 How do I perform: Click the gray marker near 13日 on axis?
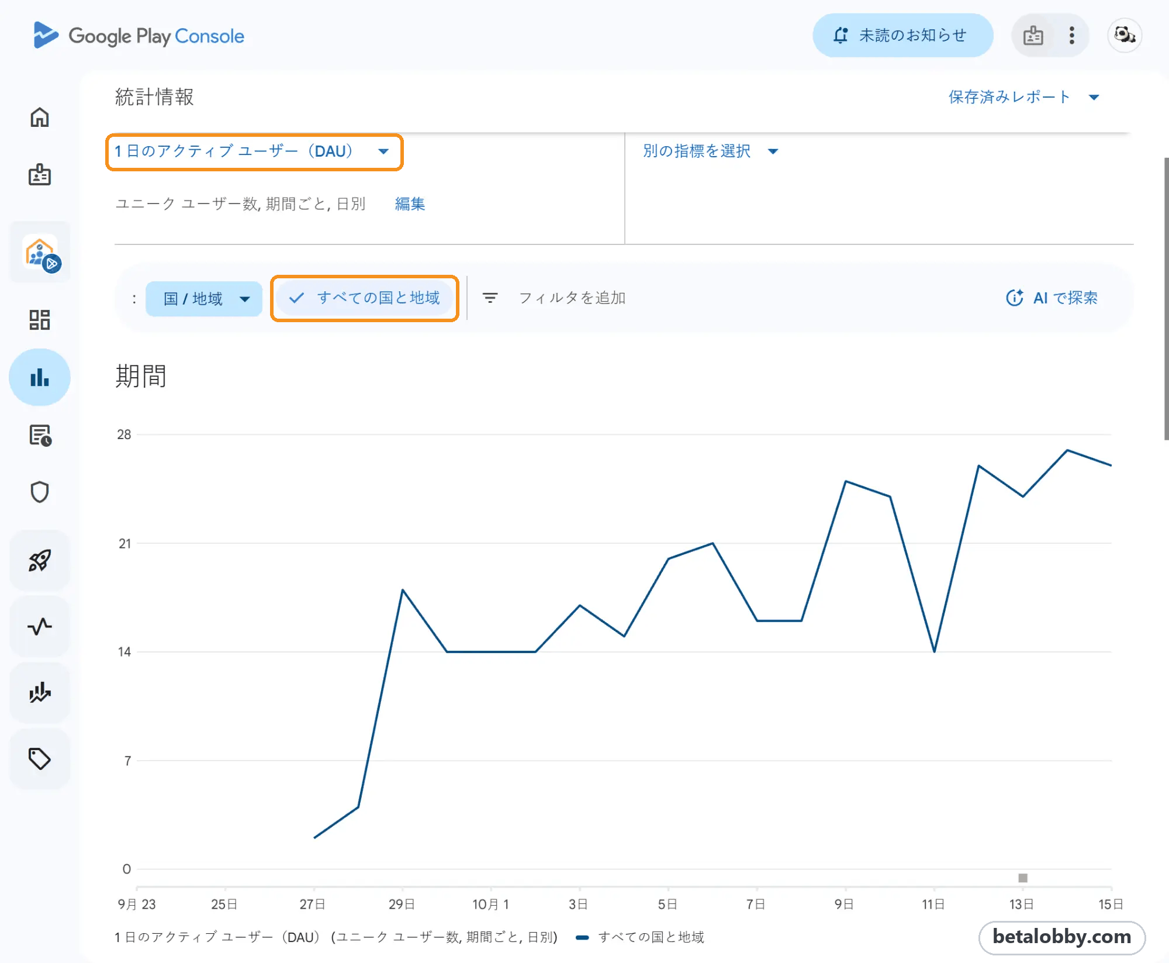pyautogui.click(x=1023, y=878)
